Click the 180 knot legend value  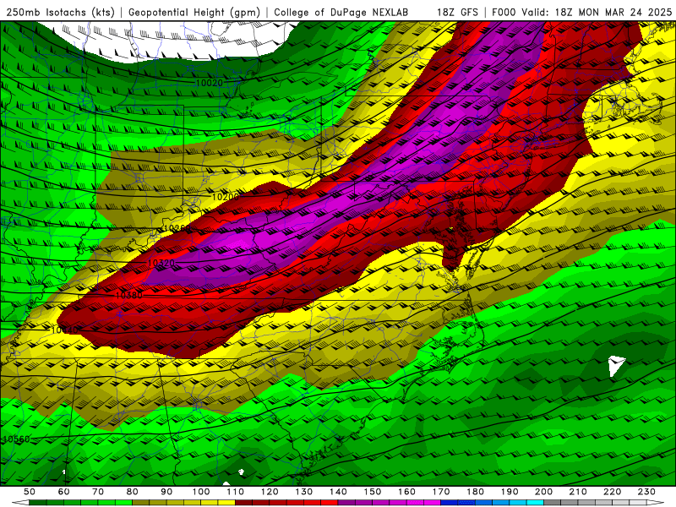[475, 492]
